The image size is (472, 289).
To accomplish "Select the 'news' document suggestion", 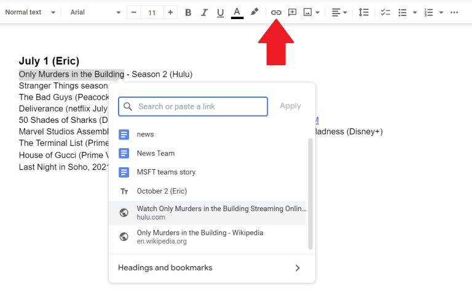I will click(207, 134).
